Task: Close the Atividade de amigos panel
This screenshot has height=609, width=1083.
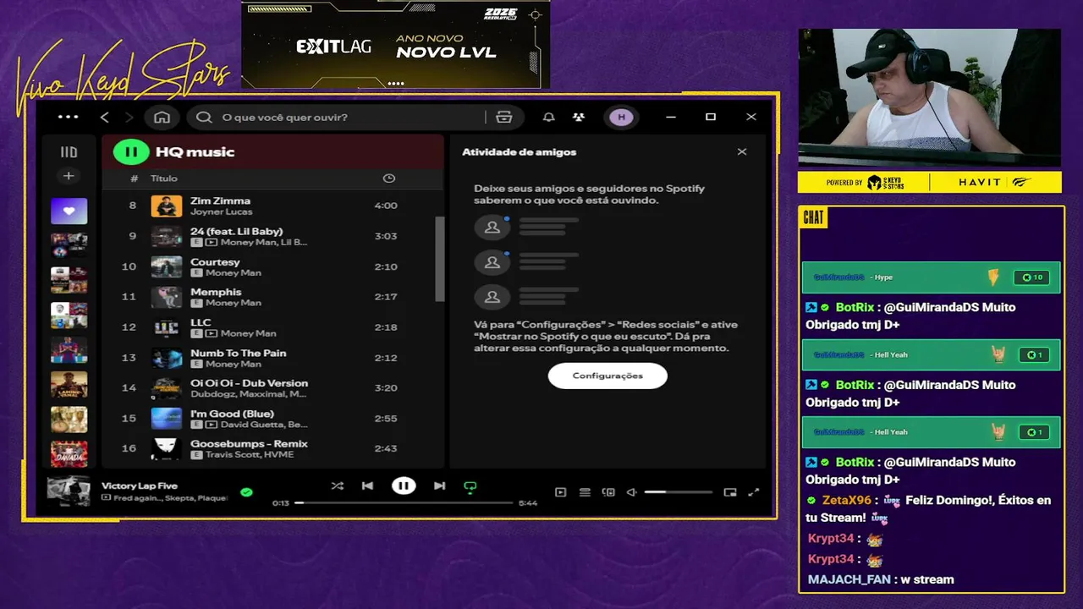Action: point(742,152)
